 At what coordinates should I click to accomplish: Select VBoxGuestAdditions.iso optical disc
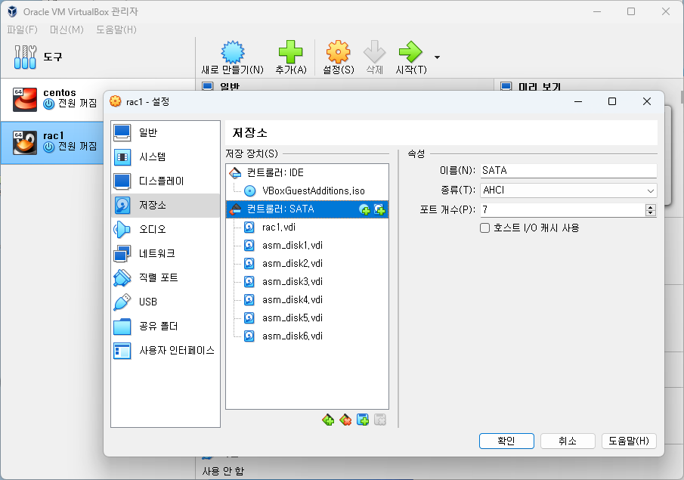pos(307,191)
